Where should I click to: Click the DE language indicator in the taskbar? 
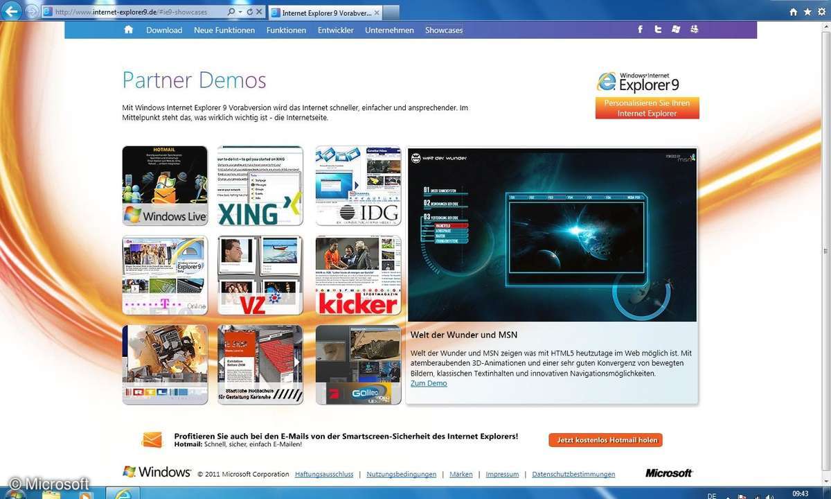(x=712, y=495)
